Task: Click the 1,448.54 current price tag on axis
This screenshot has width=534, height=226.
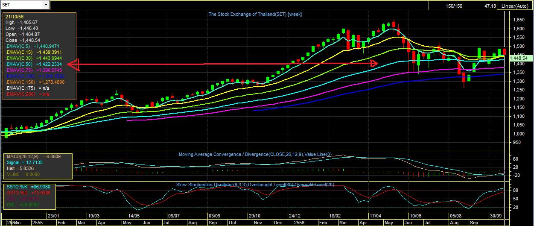Action: coord(519,58)
